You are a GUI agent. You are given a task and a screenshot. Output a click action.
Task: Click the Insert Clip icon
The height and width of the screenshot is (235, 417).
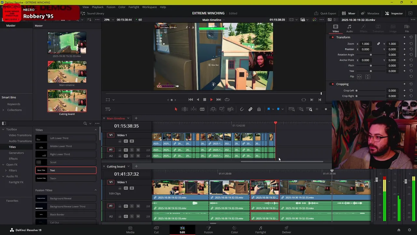coord(213,109)
